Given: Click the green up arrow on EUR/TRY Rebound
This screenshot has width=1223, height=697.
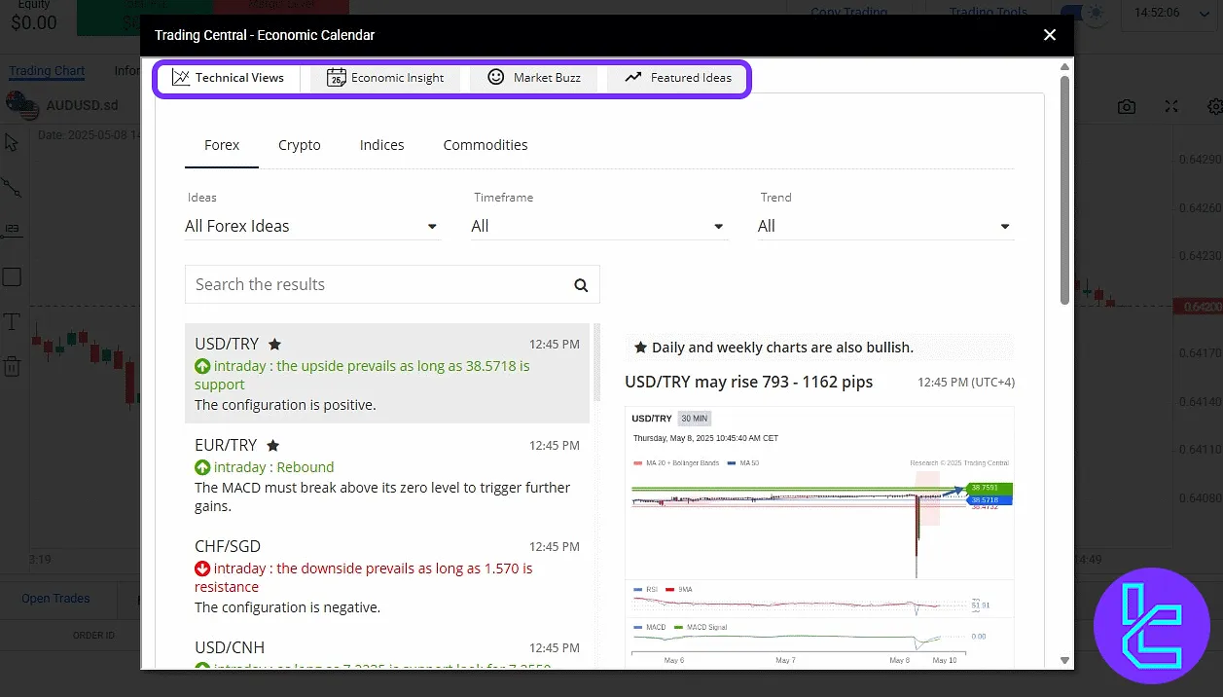Looking at the screenshot, I should coord(202,467).
